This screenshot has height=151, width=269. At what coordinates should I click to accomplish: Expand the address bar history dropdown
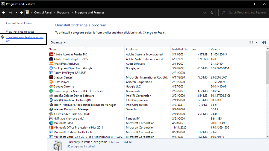click(x=204, y=13)
